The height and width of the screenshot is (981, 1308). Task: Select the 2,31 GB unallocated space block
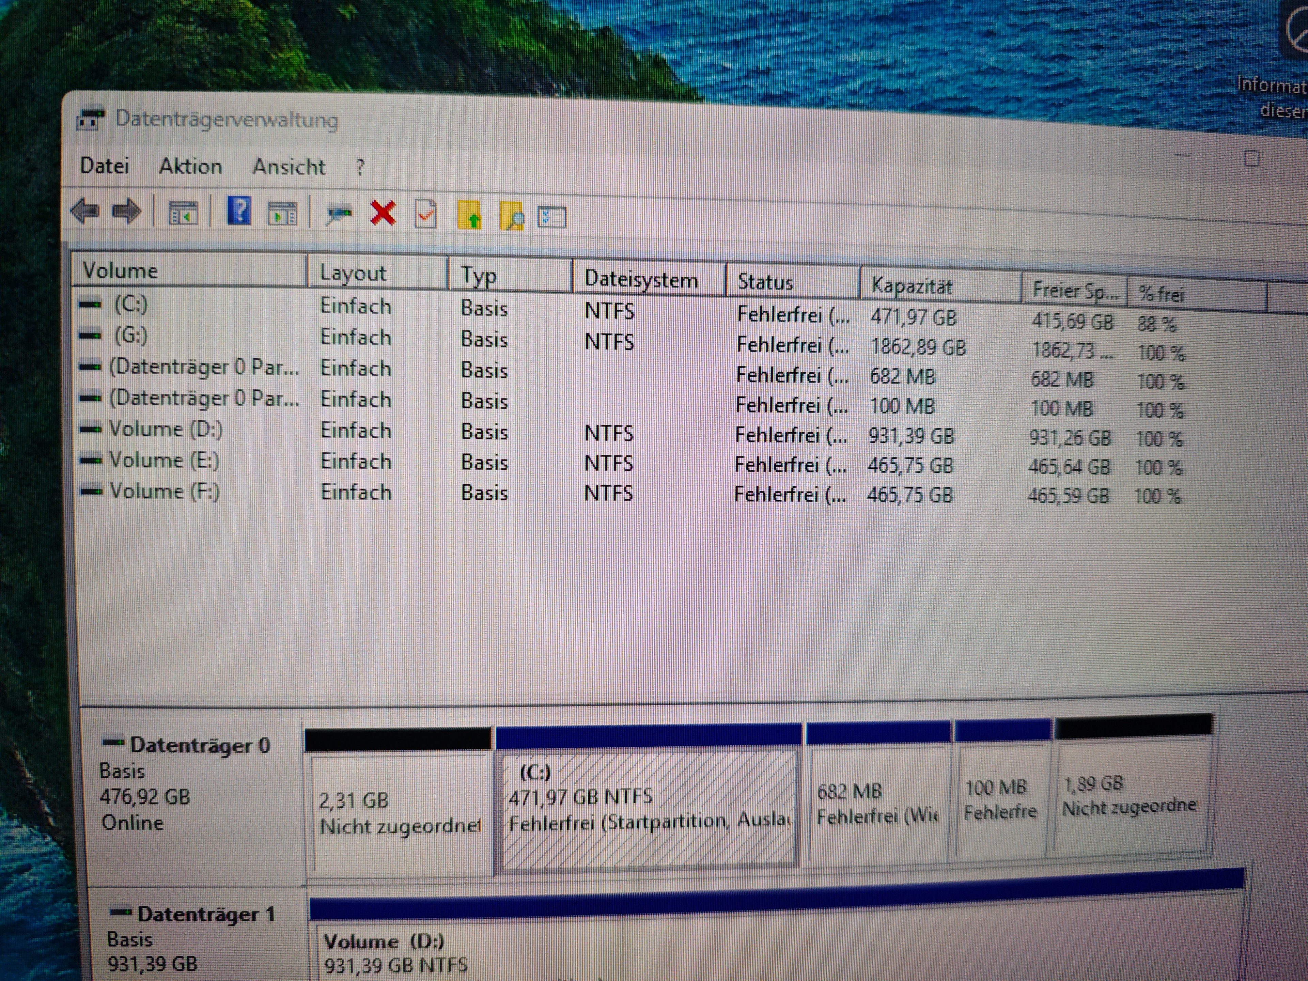tap(400, 813)
